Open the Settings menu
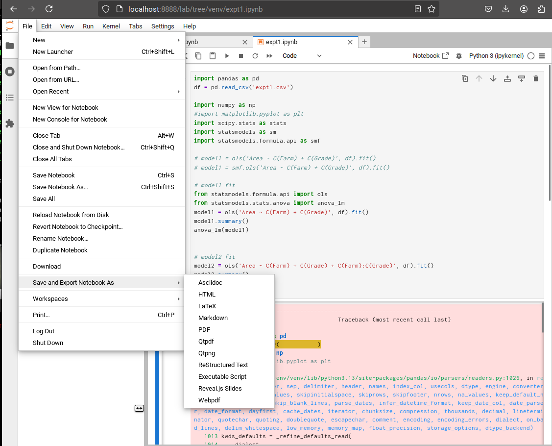Viewport: 552px width, 446px height. (x=163, y=26)
